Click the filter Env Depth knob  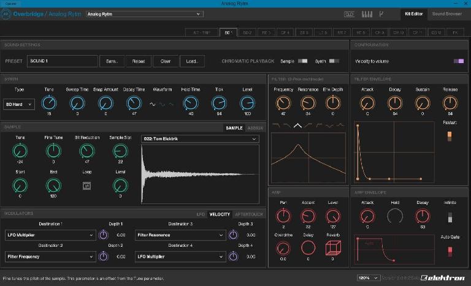pos(333,103)
